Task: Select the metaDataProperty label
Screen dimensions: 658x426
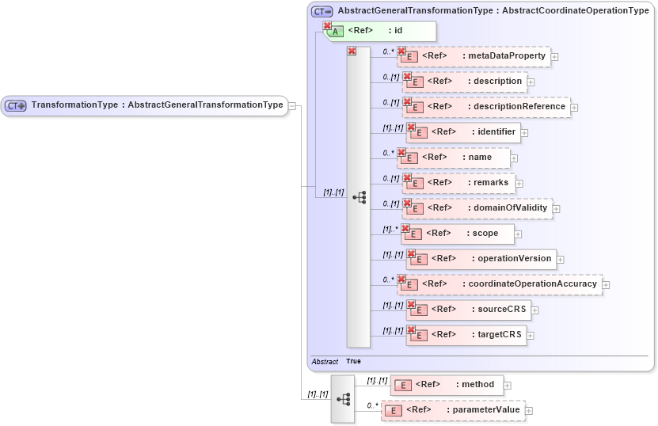Action: coord(507,55)
